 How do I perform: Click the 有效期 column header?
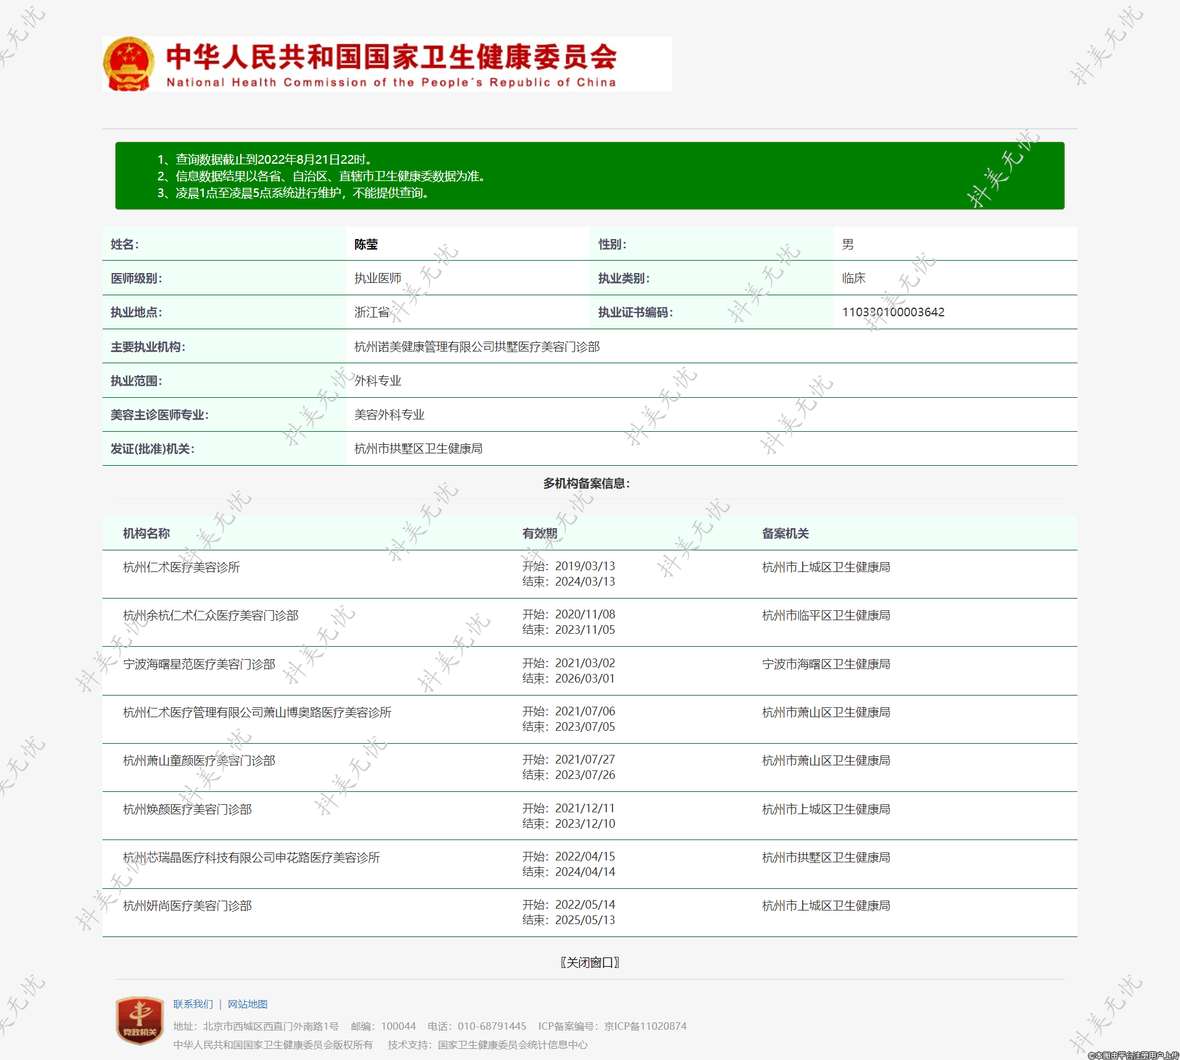pos(540,534)
